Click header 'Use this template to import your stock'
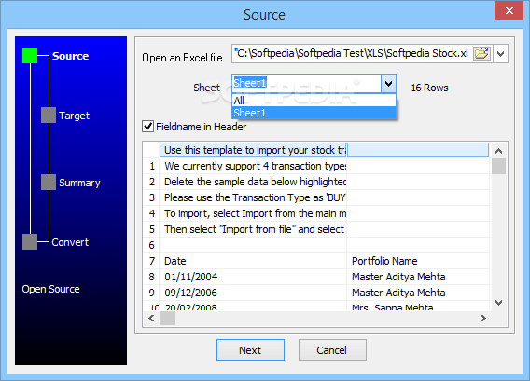The image size is (530, 381). pos(253,150)
